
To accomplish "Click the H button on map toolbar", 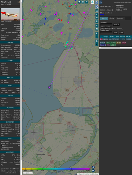I will pyautogui.click(x=83, y=2).
